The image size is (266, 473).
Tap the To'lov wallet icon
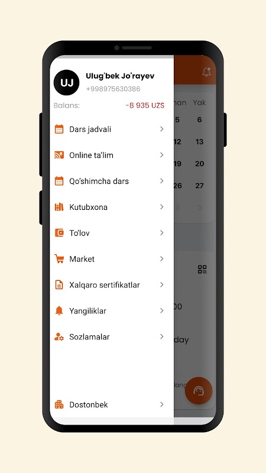point(59,233)
